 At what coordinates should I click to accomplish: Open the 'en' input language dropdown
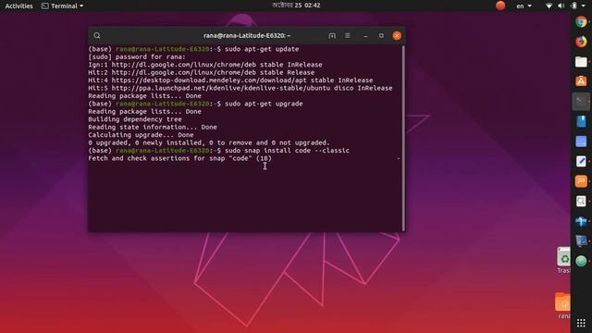(524, 6)
